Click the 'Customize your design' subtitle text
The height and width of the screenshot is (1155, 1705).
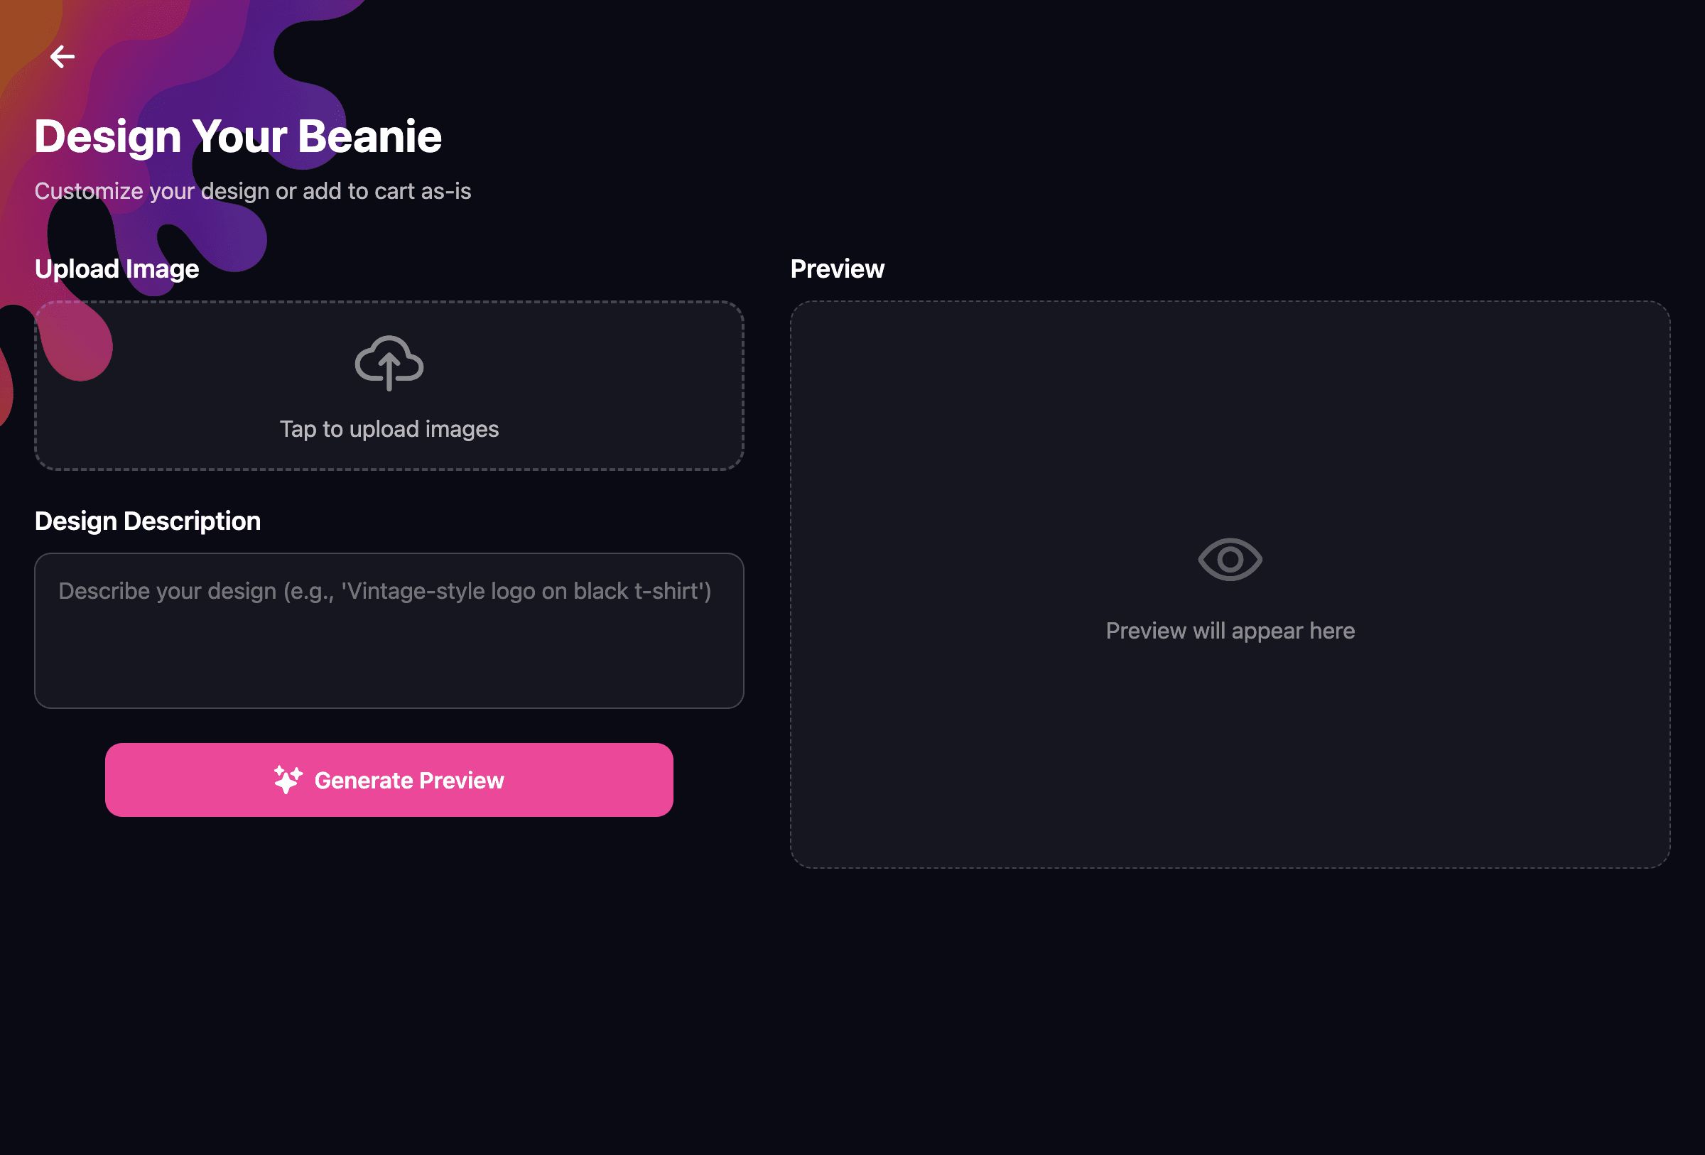click(x=253, y=190)
